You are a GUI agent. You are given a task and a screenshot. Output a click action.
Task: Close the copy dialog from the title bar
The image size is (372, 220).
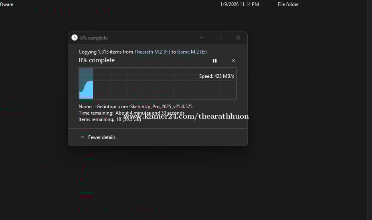point(238,38)
